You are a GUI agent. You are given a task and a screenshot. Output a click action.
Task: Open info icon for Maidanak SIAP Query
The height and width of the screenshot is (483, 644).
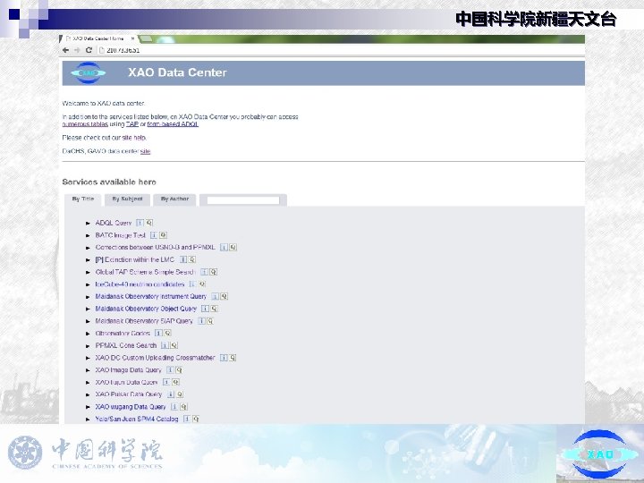click(x=201, y=321)
